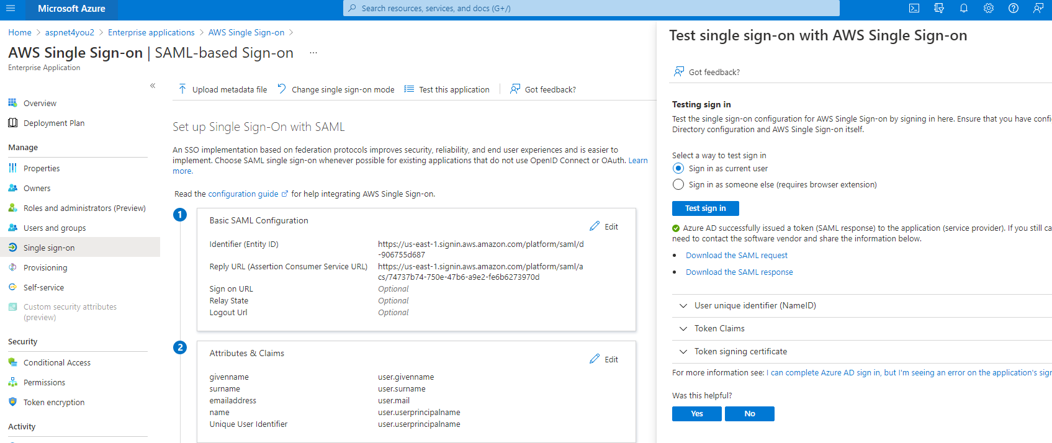The height and width of the screenshot is (443, 1052).
Task: Click Edit pencil for Basic SAML Configuration
Action: (604, 226)
